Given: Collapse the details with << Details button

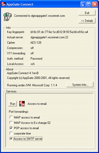Looking at the screenshot, I should tap(87, 21).
